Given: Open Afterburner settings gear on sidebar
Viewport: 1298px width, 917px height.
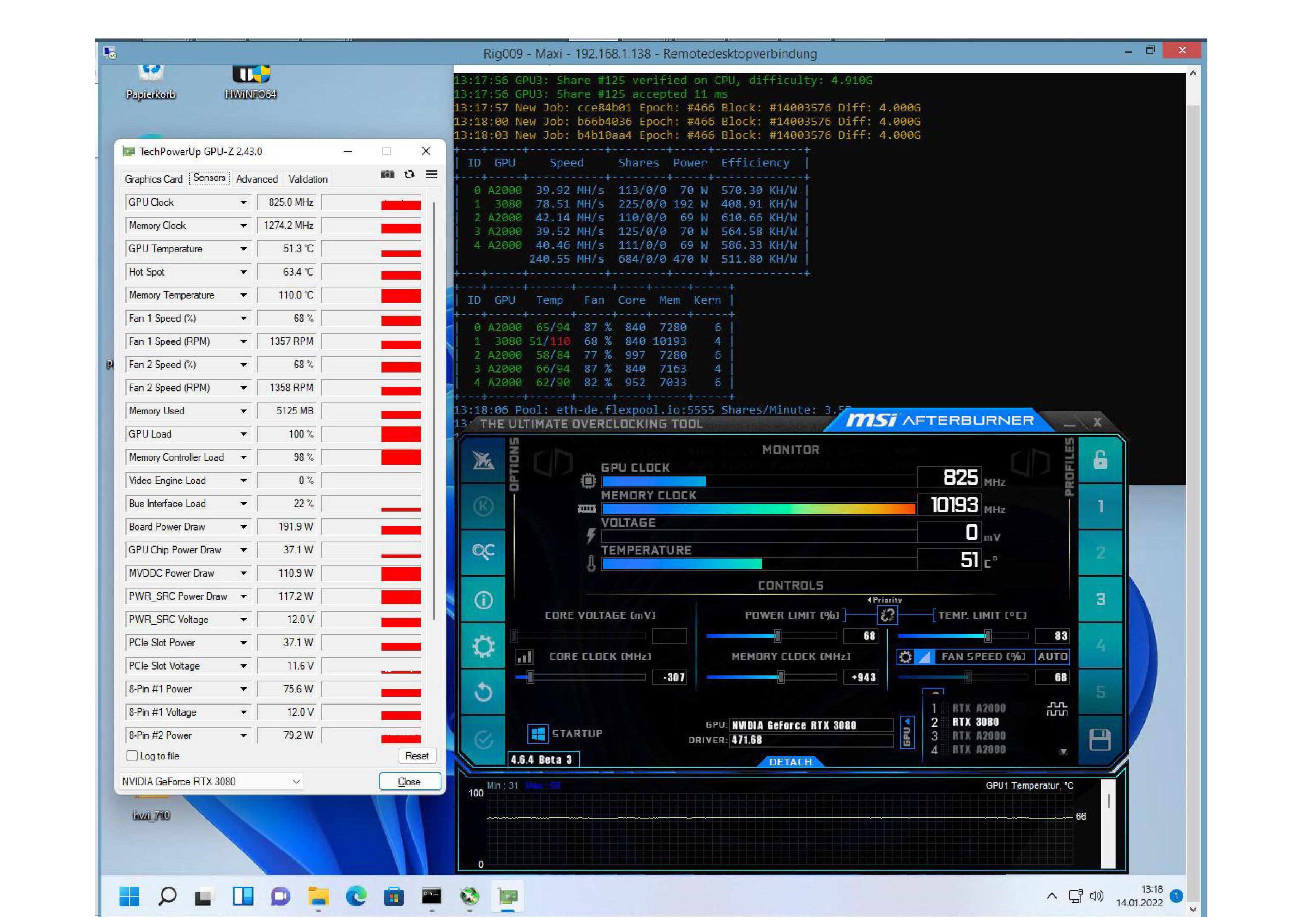Looking at the screenshot, I should click(483, 646).
